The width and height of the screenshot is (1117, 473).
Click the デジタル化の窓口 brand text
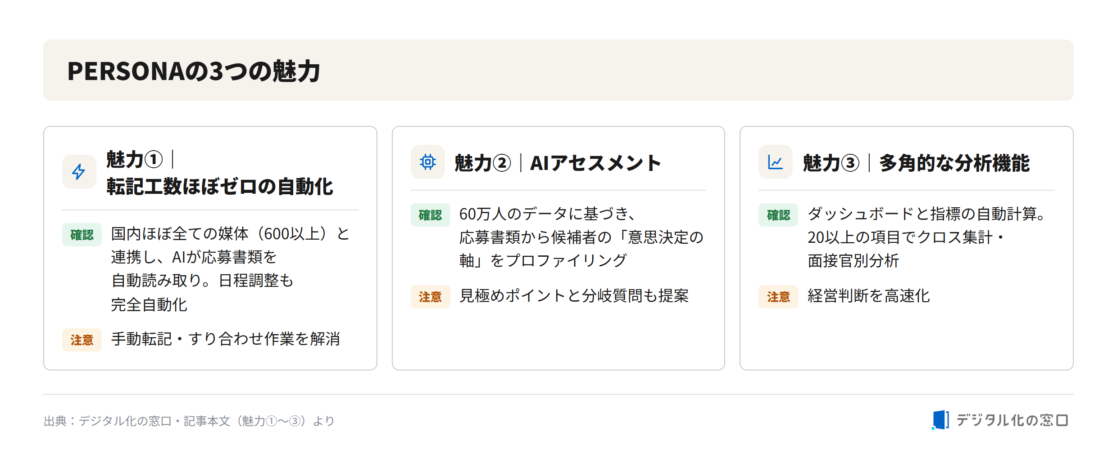coord(1012,420)
